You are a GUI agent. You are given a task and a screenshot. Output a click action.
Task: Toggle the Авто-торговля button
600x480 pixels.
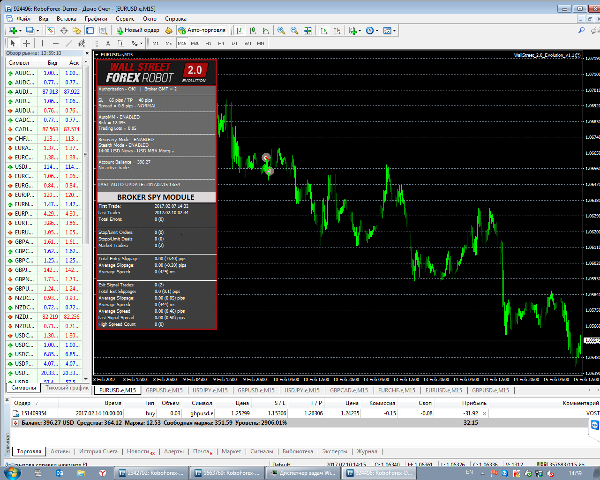(202, 30)
